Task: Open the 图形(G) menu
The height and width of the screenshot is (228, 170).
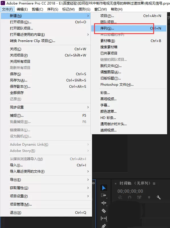Action: click(84, 9)
